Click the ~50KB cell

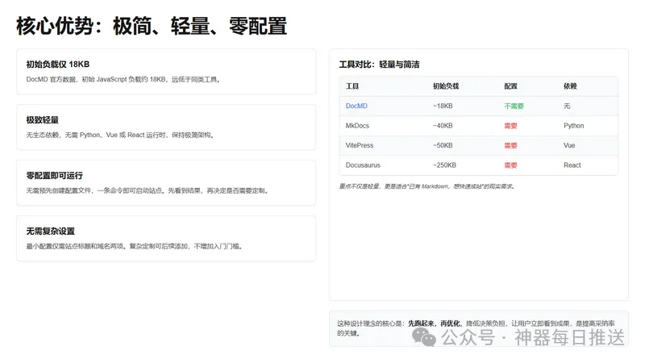443,145
